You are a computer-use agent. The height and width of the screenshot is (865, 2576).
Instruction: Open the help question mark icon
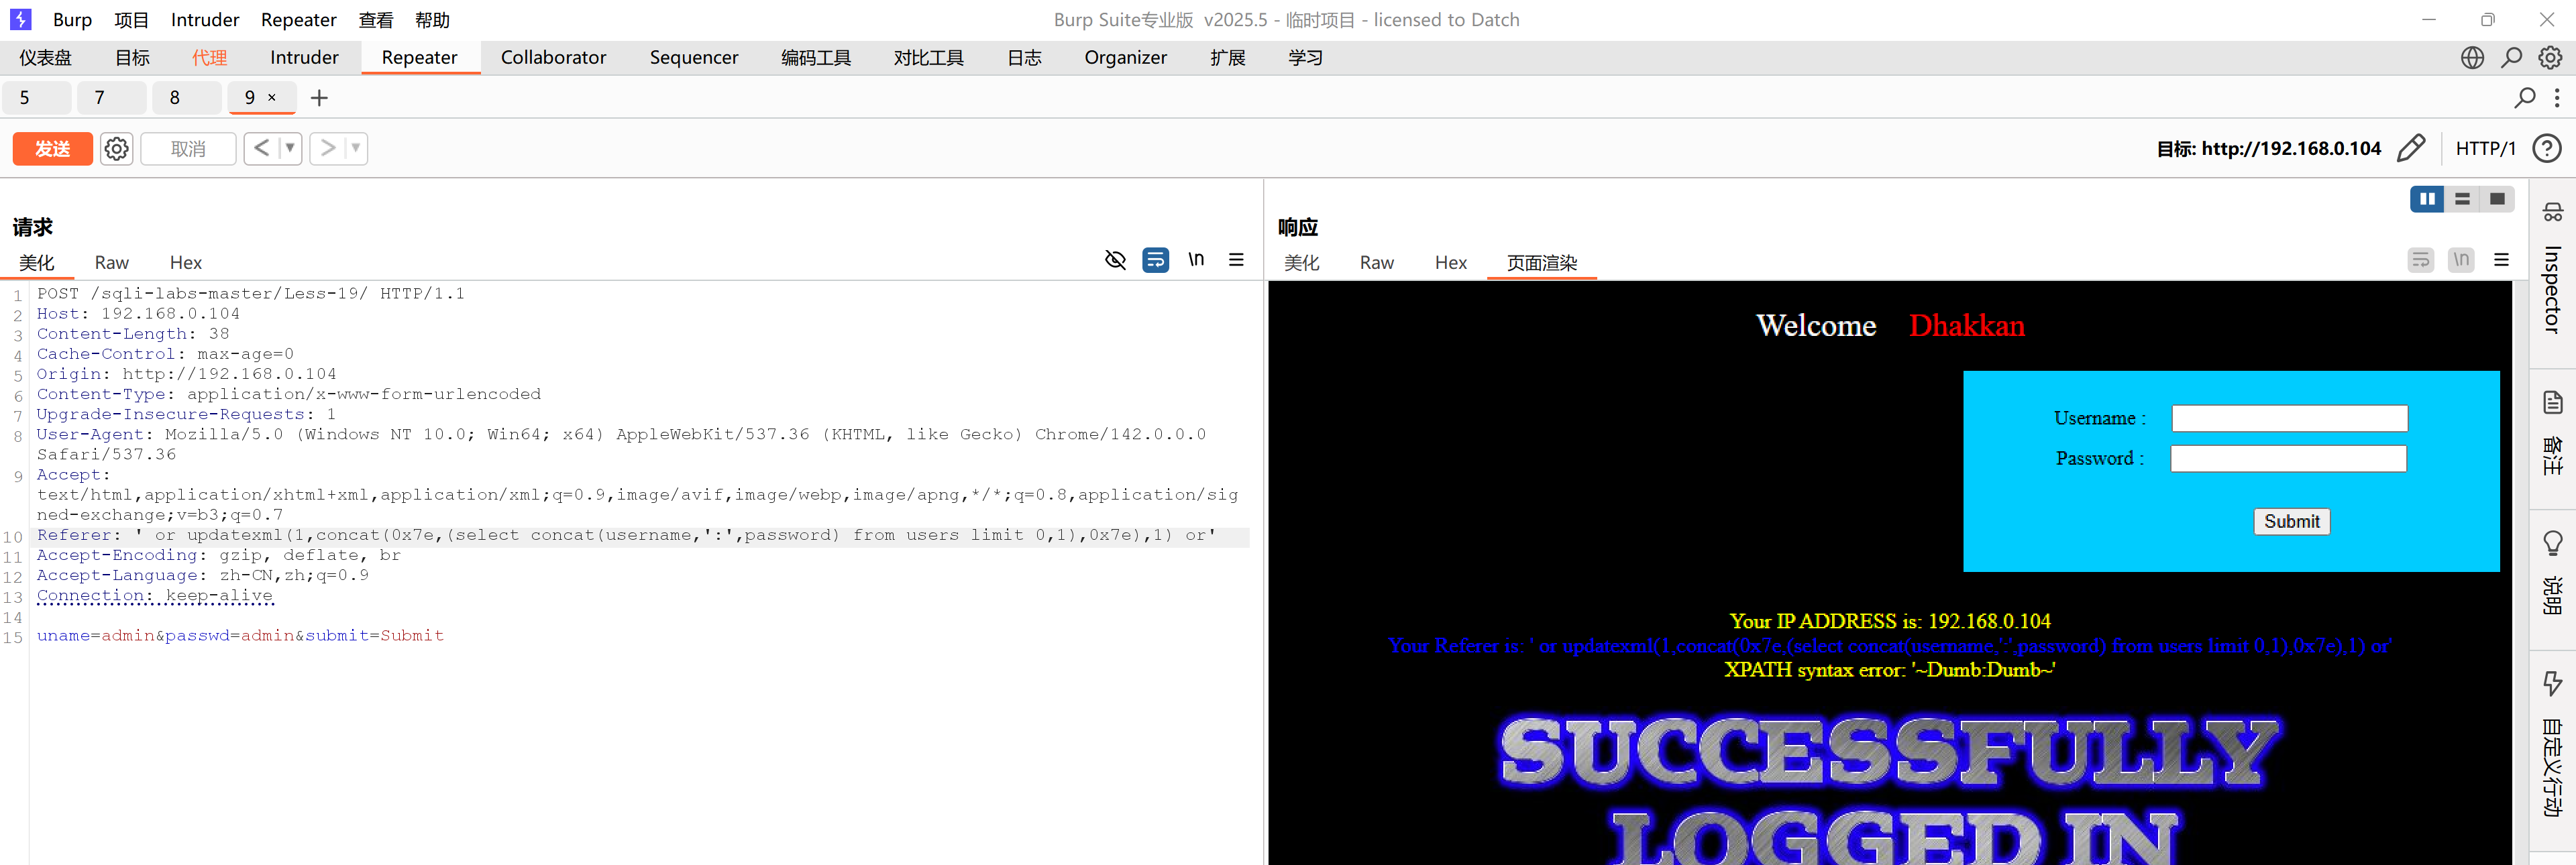(x=2546, y=148)
